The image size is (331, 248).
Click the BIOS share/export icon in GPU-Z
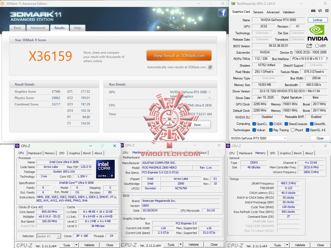point(309,46)
